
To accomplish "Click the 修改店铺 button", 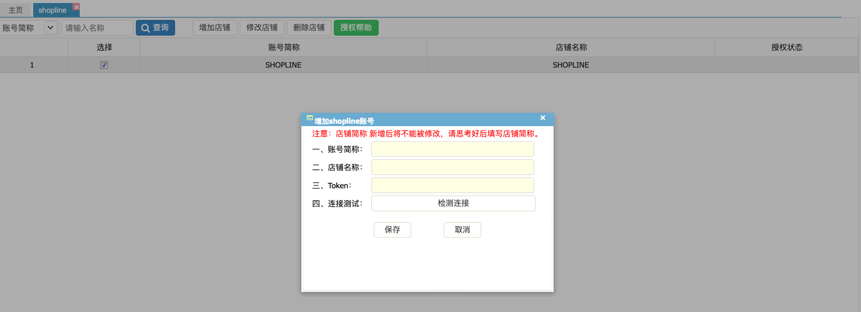I will pos(262,28).
